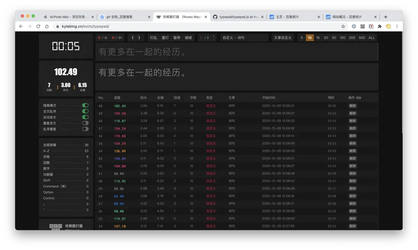
Task: Enable the 重复发文 toggle
Action: coord(85,123)
